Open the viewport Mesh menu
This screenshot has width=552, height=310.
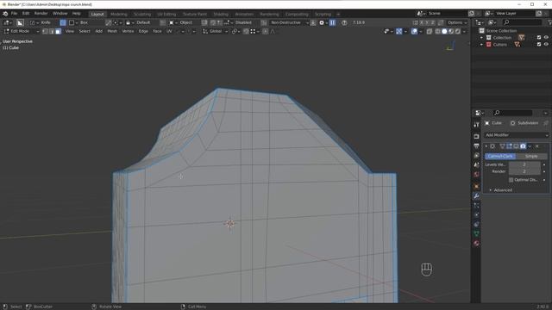pyautogui.click(x=112, y=31)
